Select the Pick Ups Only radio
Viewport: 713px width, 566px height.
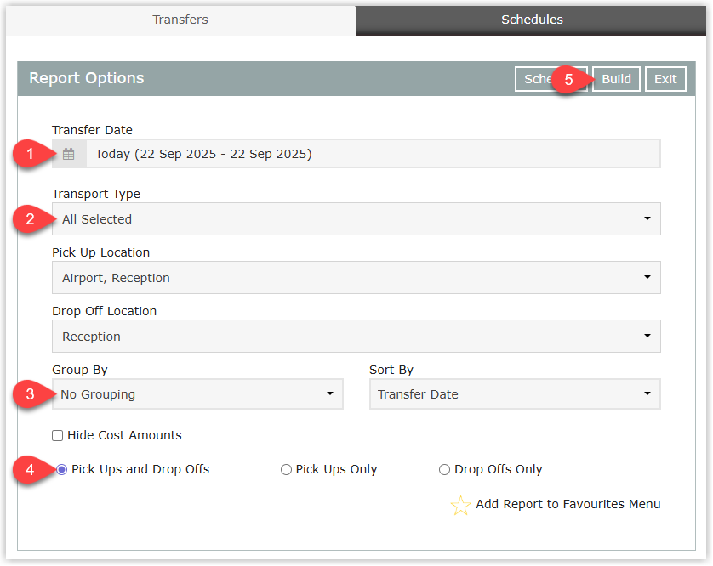pyautogui.click(x=286, y=469)
